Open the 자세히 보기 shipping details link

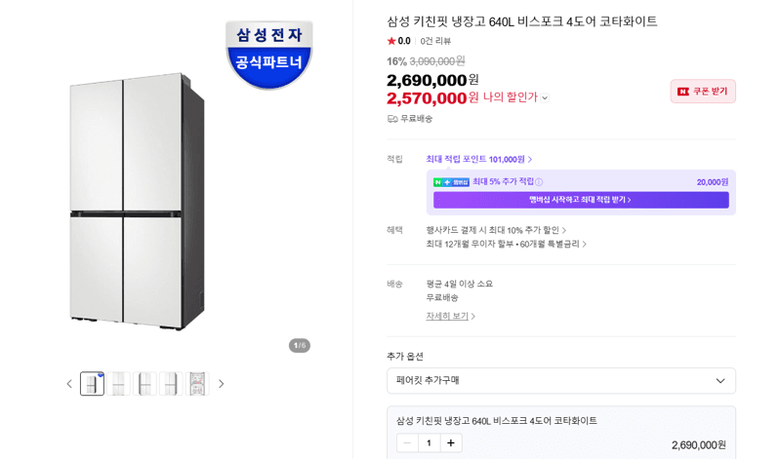coord(450,317)
